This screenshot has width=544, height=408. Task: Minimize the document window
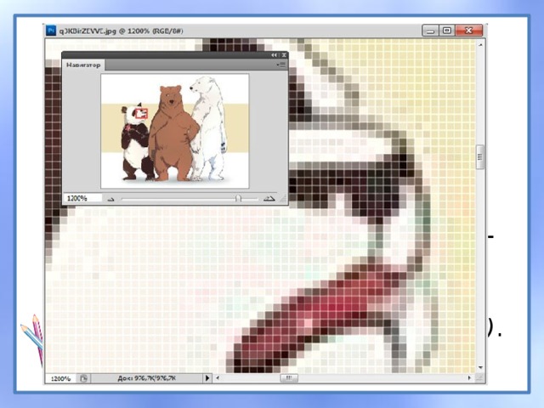pos(430,30)
